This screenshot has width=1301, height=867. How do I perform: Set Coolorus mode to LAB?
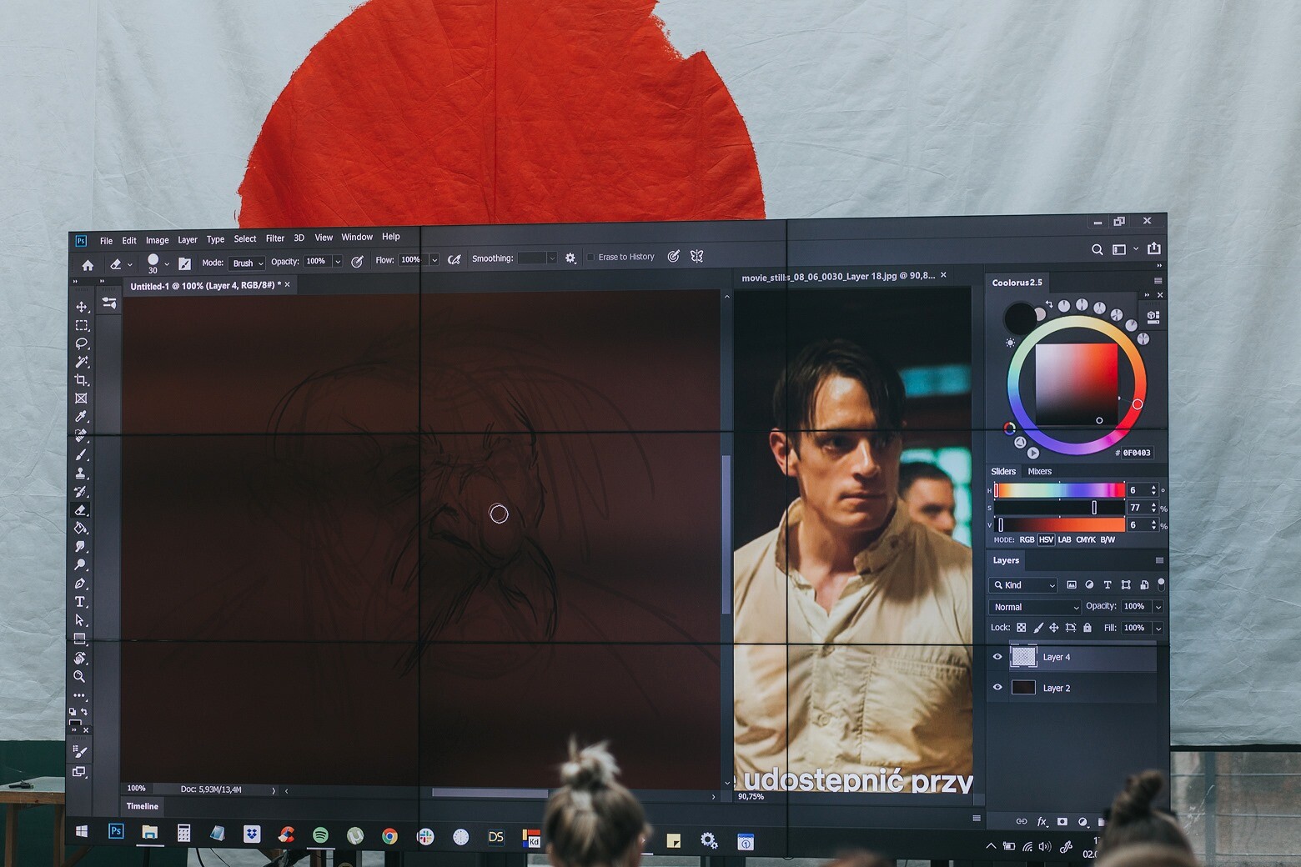coord(1064,540)
